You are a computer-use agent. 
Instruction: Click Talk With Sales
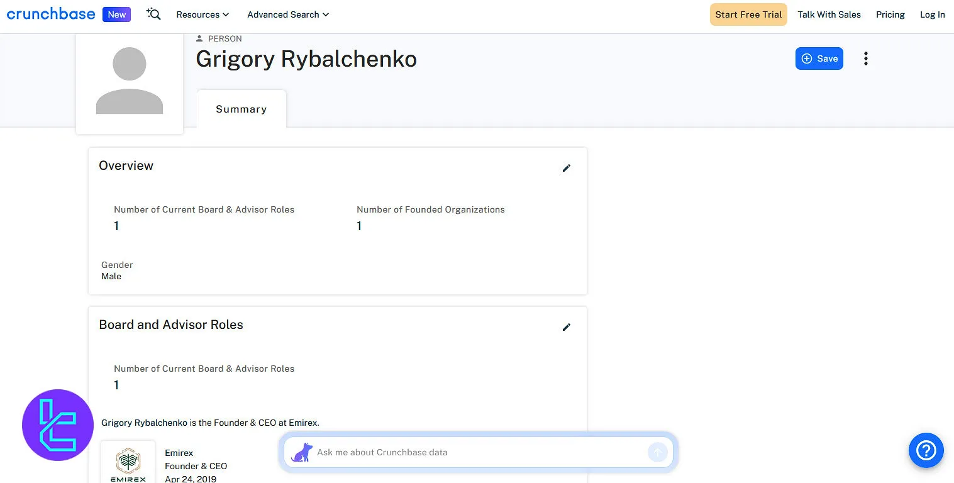pyautogui.click(x=829, y=14)
